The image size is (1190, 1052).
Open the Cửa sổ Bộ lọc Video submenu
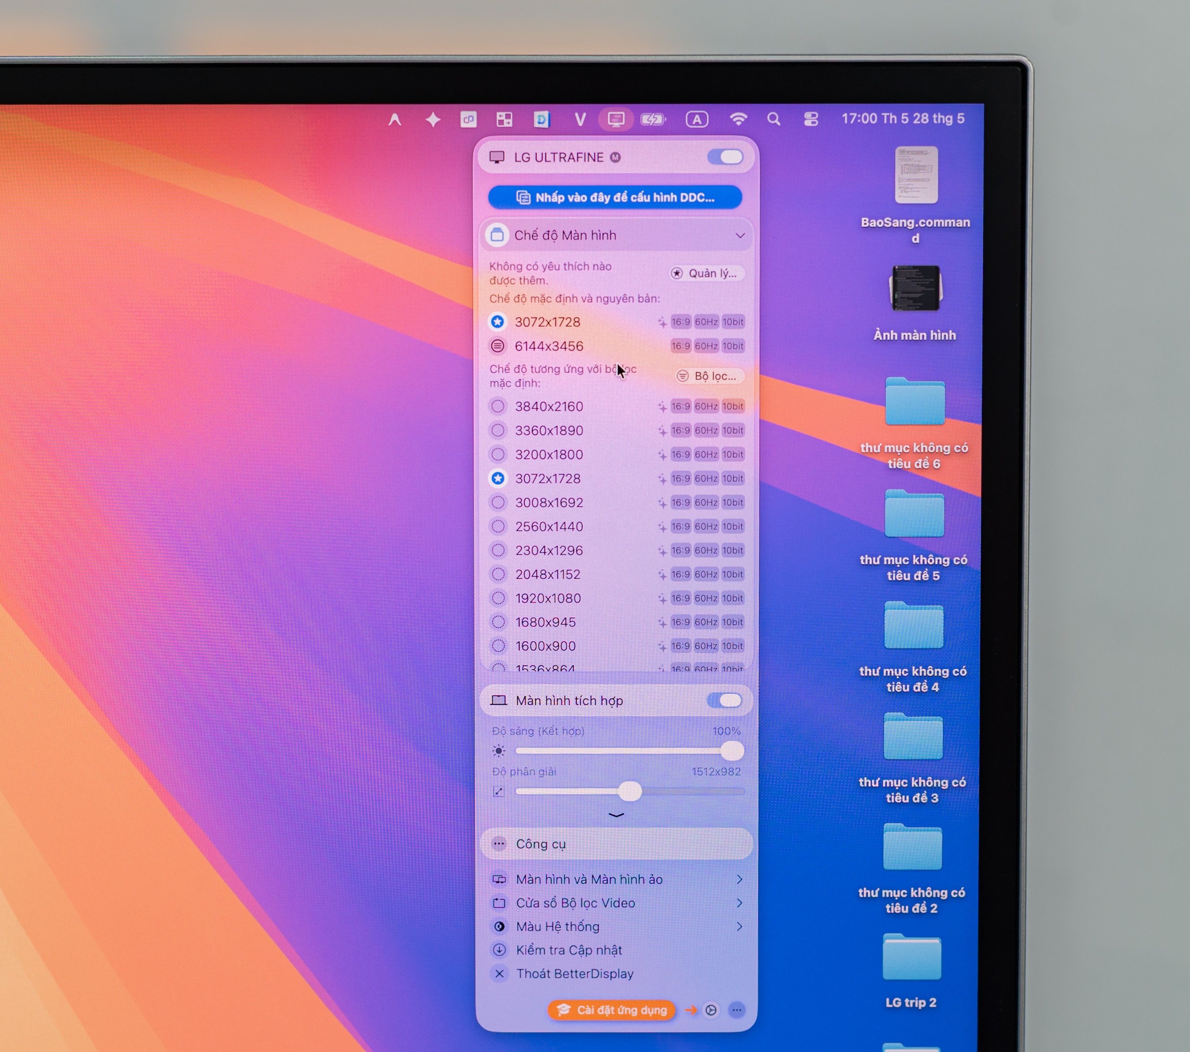point(616,903)
